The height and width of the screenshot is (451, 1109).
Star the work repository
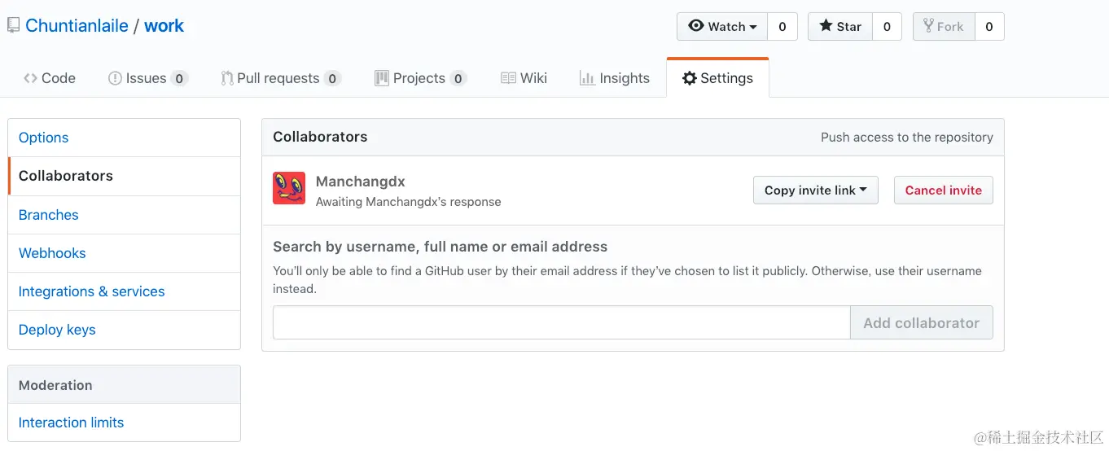840,26
